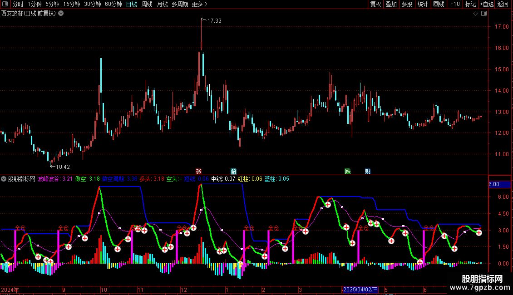The image size is (513, 295).
Task: Click the red 涨 event marker
Action: (x=198, y=172)
